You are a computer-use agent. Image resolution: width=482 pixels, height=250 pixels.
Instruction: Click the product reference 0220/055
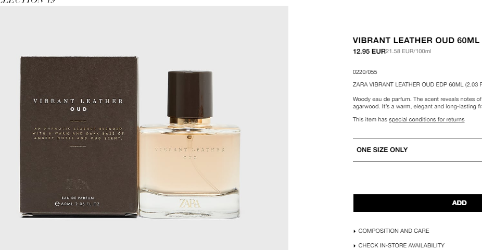coord(365,72)
